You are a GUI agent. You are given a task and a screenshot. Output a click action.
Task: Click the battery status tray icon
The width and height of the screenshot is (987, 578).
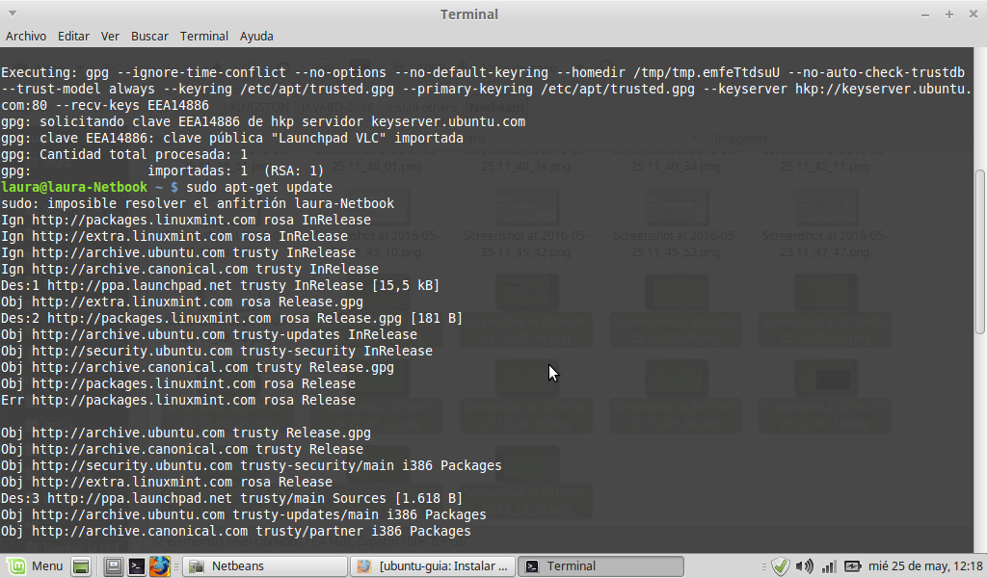tap(853, 566)
